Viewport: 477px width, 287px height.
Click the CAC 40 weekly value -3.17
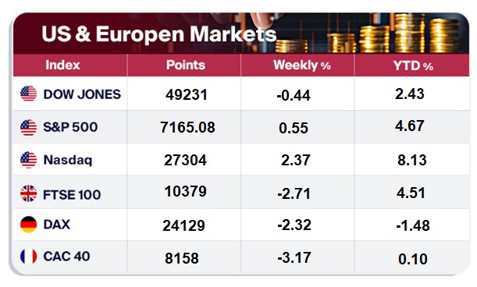[294, 258]
